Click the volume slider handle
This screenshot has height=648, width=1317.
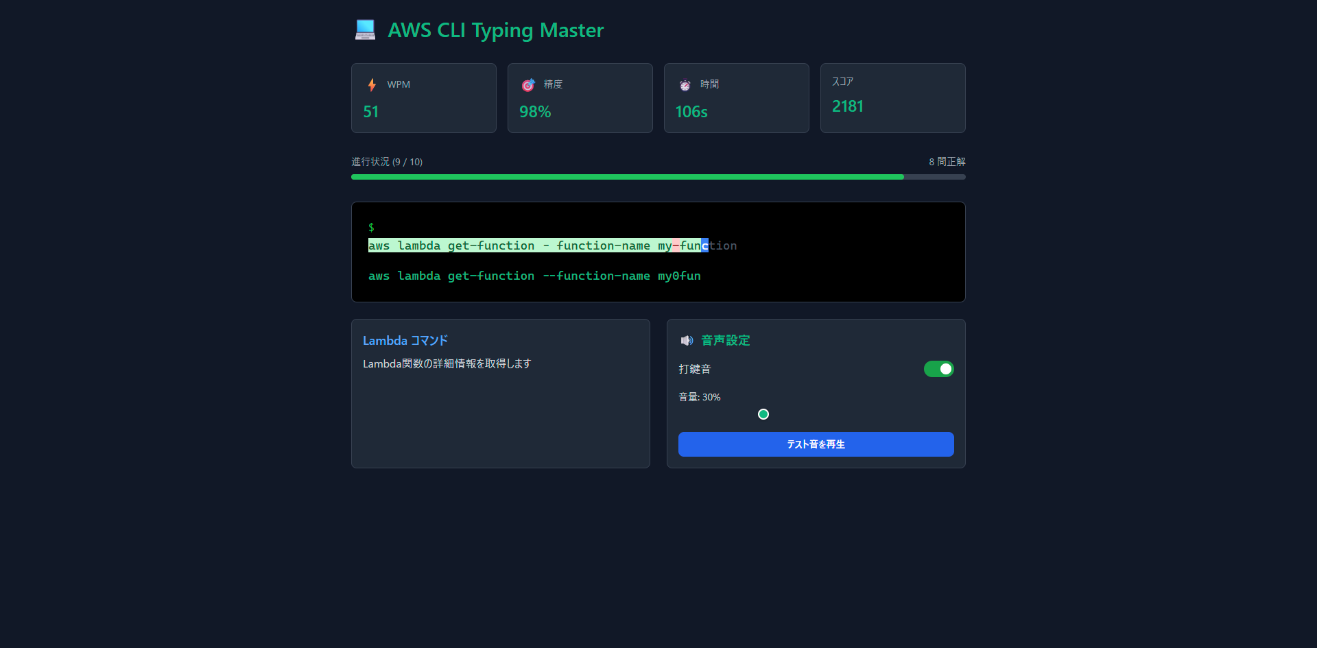(763, 414)
